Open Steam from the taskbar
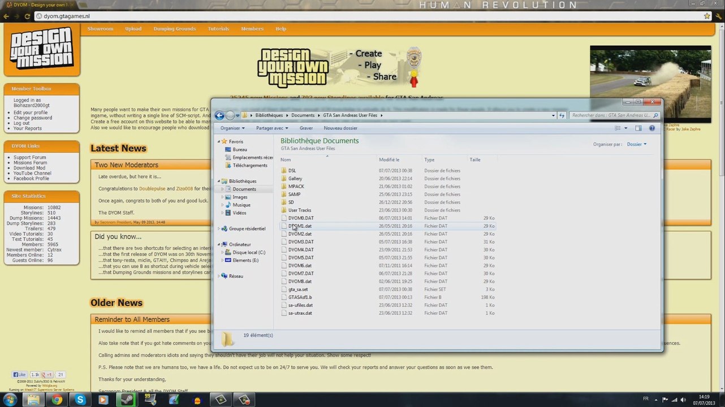Viewport: 725px width, 407px height. click(127, 400)
